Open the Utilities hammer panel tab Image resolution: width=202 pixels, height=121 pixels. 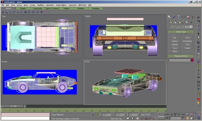tap(193, 17)
